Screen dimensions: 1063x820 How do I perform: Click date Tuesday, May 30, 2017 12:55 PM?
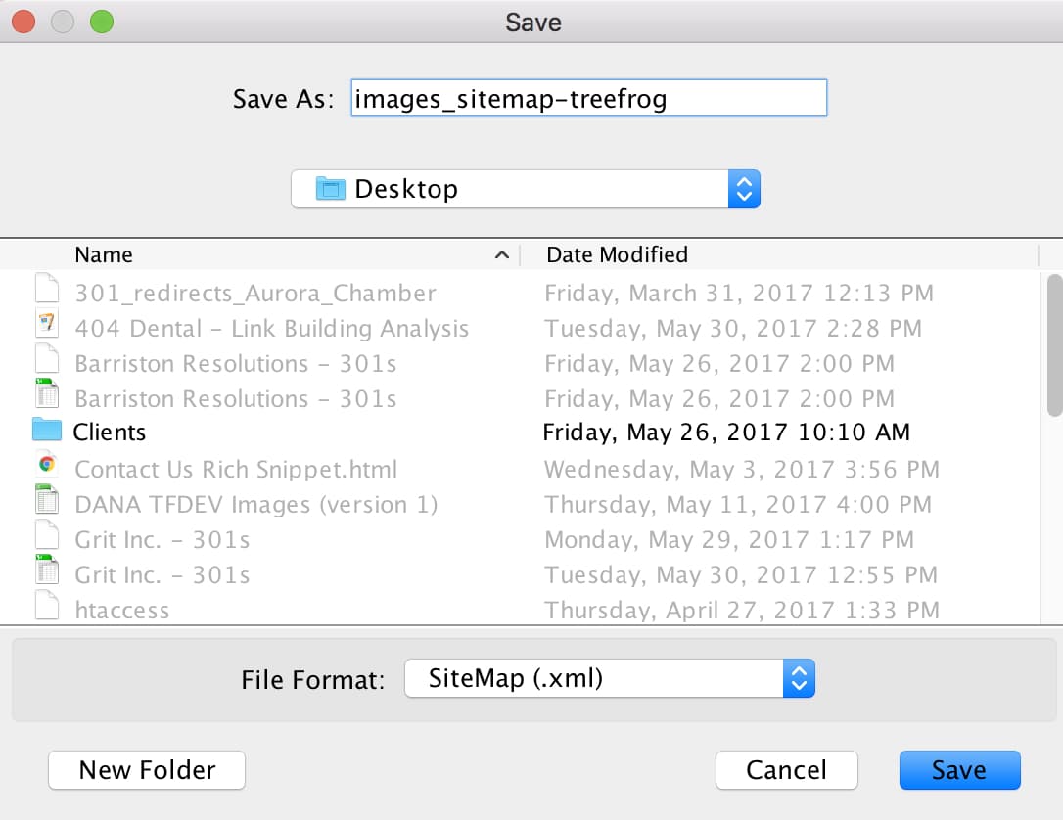(x=741, y=575)
